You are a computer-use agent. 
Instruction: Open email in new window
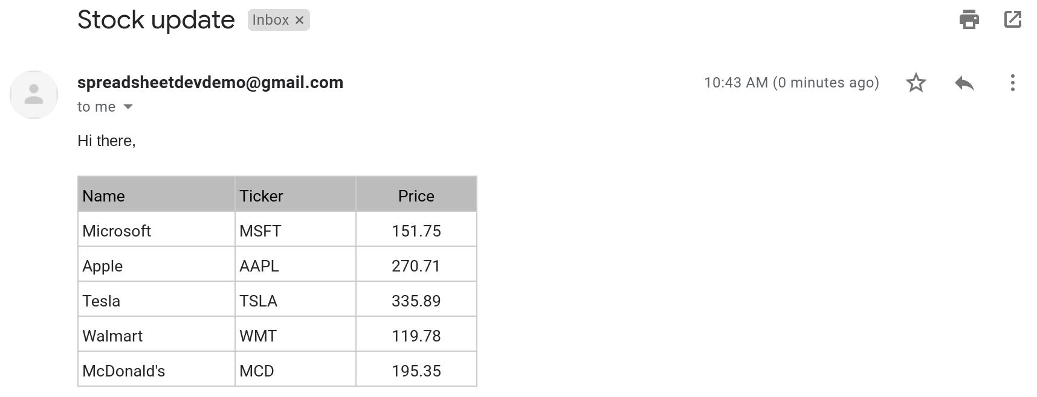click(x=1012, y=20)
